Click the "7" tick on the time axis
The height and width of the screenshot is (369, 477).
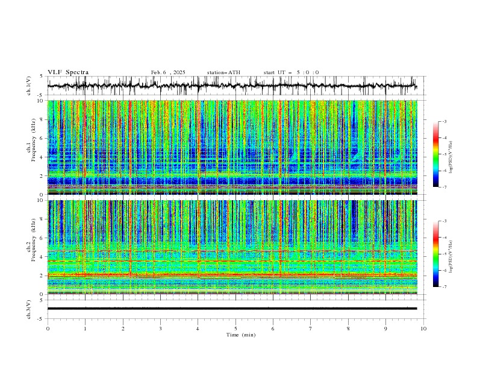point(311,329)
